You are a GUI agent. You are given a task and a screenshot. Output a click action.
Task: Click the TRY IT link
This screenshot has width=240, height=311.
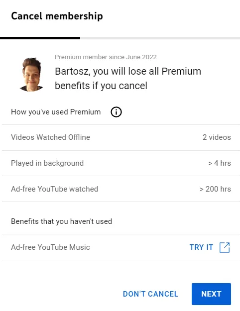pos(201,247)
